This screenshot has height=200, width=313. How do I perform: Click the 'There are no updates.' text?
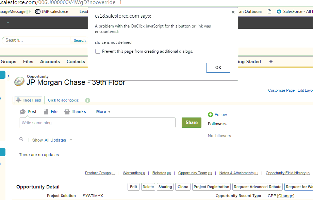(39, 155)
